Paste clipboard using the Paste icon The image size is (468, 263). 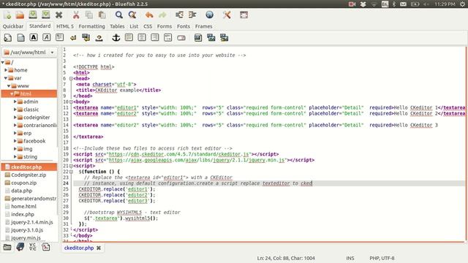pos(102,15)
